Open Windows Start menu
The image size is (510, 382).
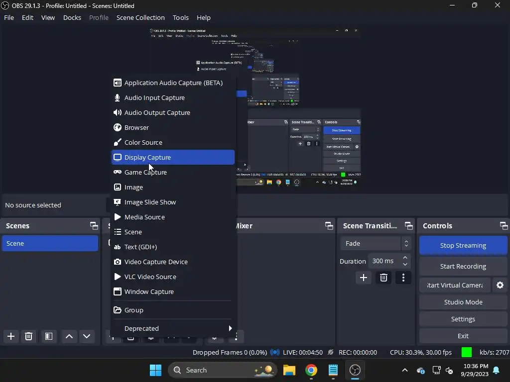point(155,370)
